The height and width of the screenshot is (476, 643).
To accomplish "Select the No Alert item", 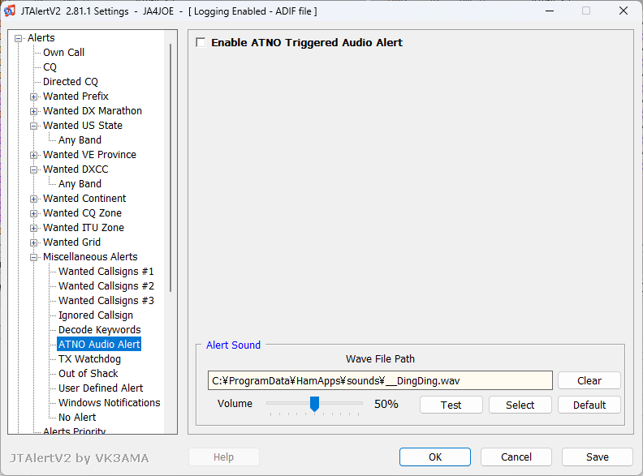I will coord(77,418).
